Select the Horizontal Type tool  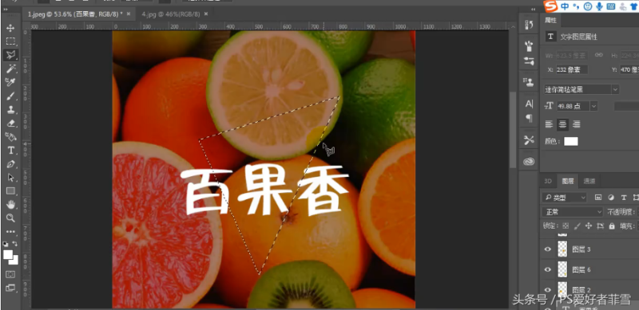10,151
